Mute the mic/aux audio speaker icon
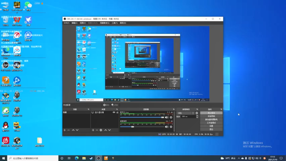Image resolution: width=286 pixels, height=161 pixels. [x=167, y=117]
